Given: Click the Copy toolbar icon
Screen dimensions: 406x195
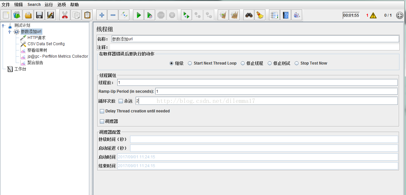Looking at the screenshot, I should tap(76, 15).
